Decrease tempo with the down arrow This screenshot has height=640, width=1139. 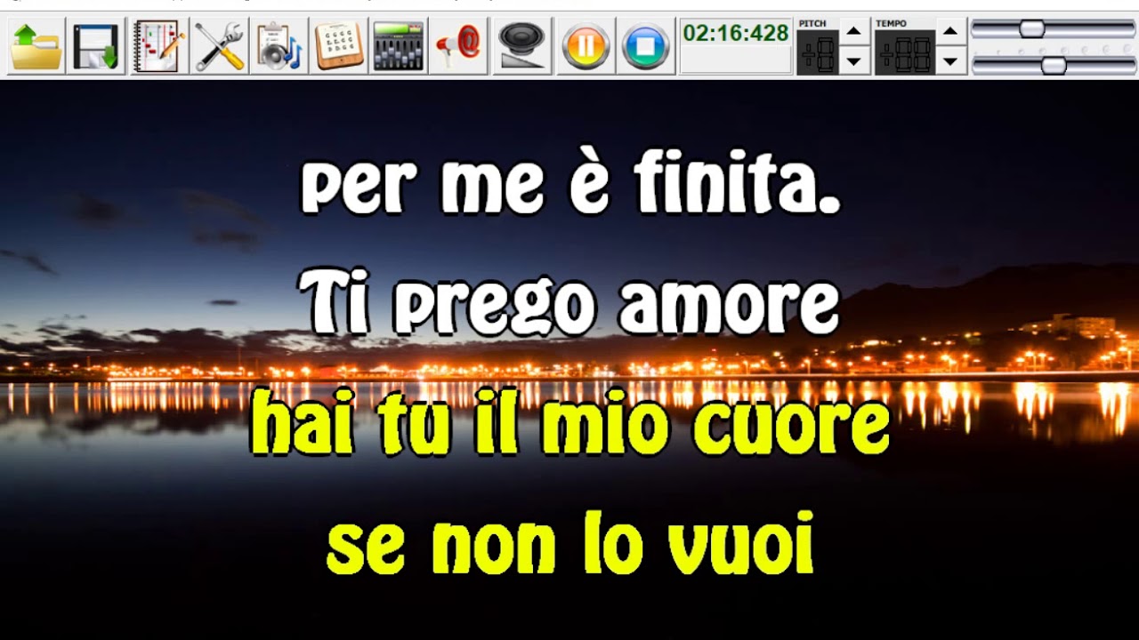click(x=950, y=60)
